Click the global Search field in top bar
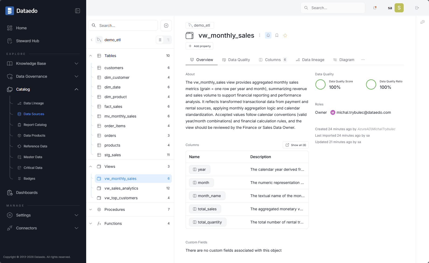 click(x=333, y=8)
